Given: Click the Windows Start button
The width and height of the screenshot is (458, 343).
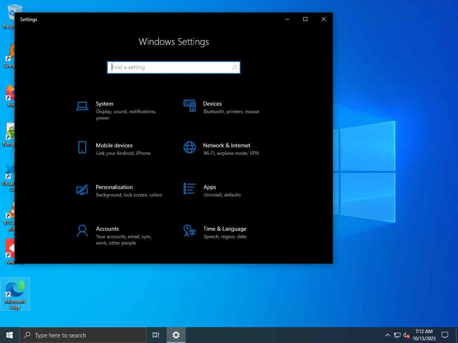Looking at the screenshot, I should click(10, 335).
